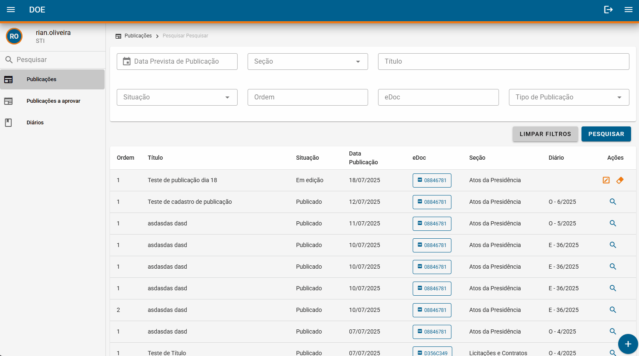Click the eraser icon for 18/07/2025 row
This screenshot has width=639, height=356.
click(620, 180)
